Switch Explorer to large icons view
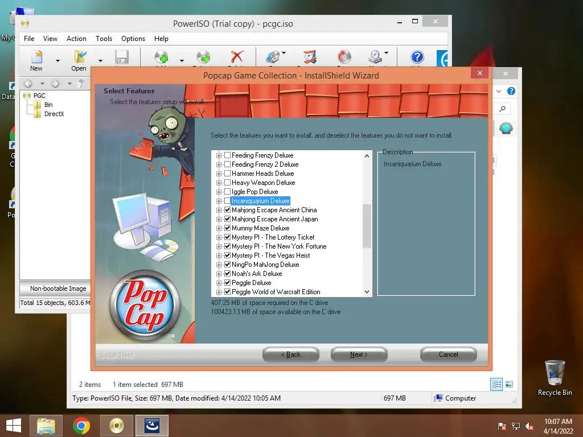The height and width of the screenshot is (437, 583). pos(509,384)
